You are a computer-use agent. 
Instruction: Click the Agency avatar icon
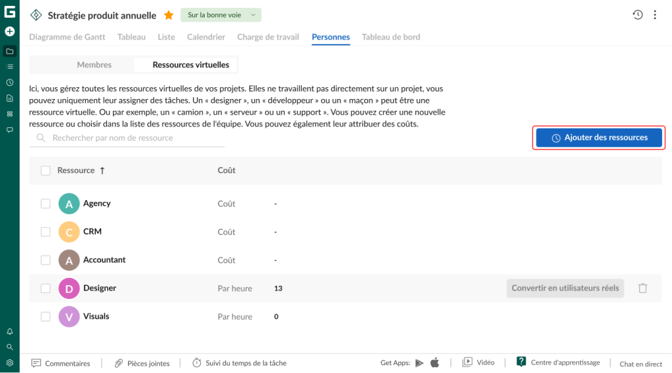[69, 203]
